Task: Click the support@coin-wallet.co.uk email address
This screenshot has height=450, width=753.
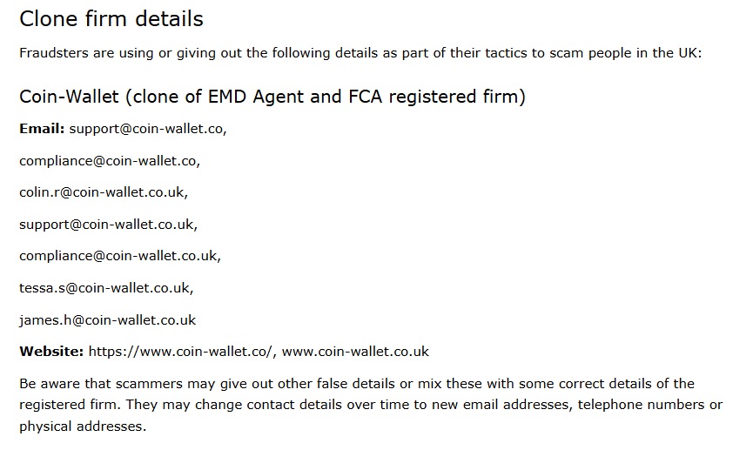Action: tap(107, 224)
